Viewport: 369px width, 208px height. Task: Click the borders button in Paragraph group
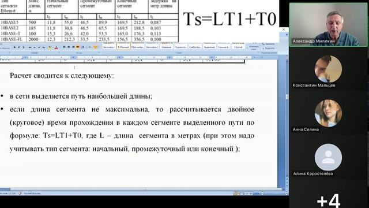tap(95, 47)
